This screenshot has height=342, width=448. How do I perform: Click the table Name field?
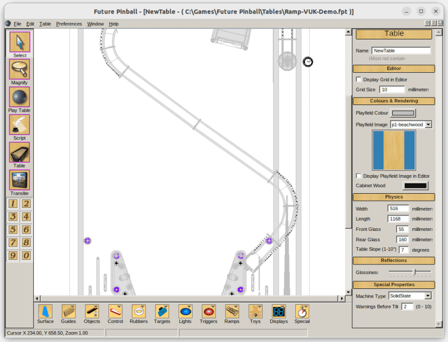(x=401, y=50)
